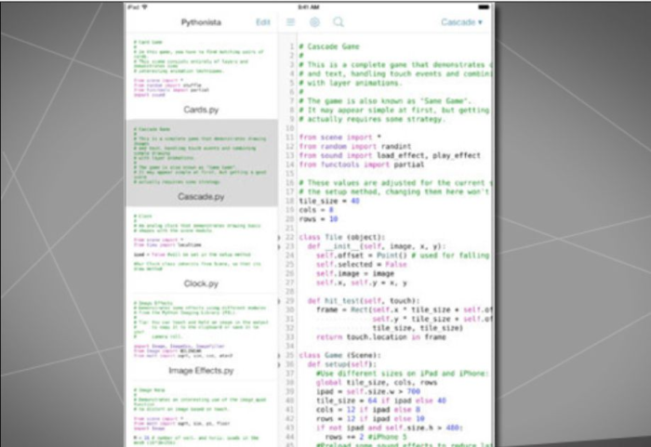
Task: Click the Wi-Fi icon in the status bar
Action: click(x=145, y=7)
